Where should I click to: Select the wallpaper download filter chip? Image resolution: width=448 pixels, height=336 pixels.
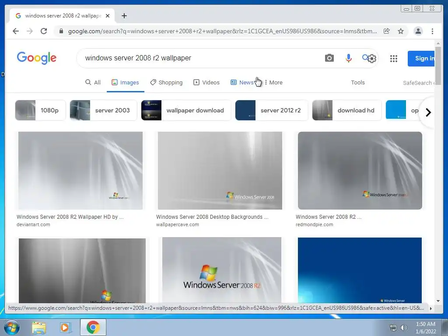[186, 110]
